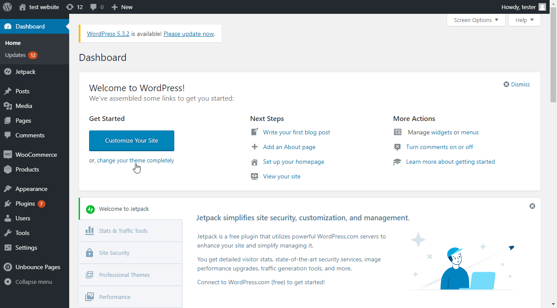This screenshot has height=308, width=557.
Task: Click the house icon beside Set up homepage
Action: (x=255, y=162)
